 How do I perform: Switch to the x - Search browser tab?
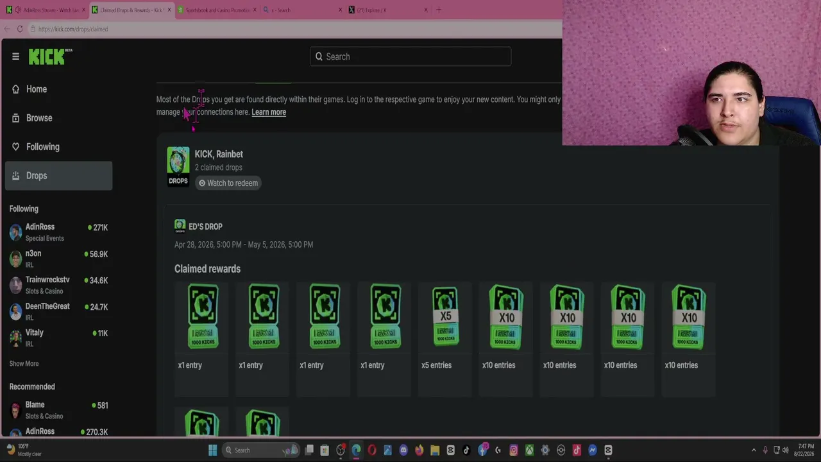click(303, 10)
